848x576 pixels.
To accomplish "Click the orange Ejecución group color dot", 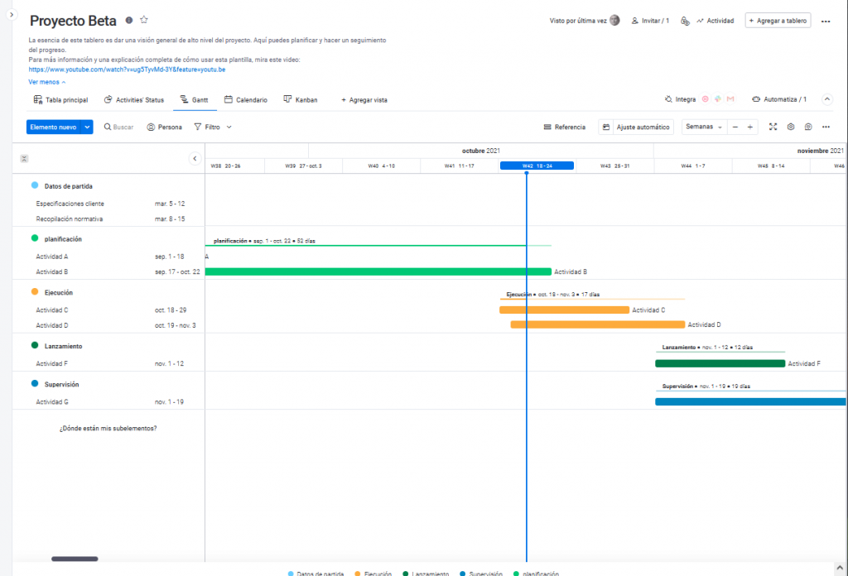I will point(35,292).
